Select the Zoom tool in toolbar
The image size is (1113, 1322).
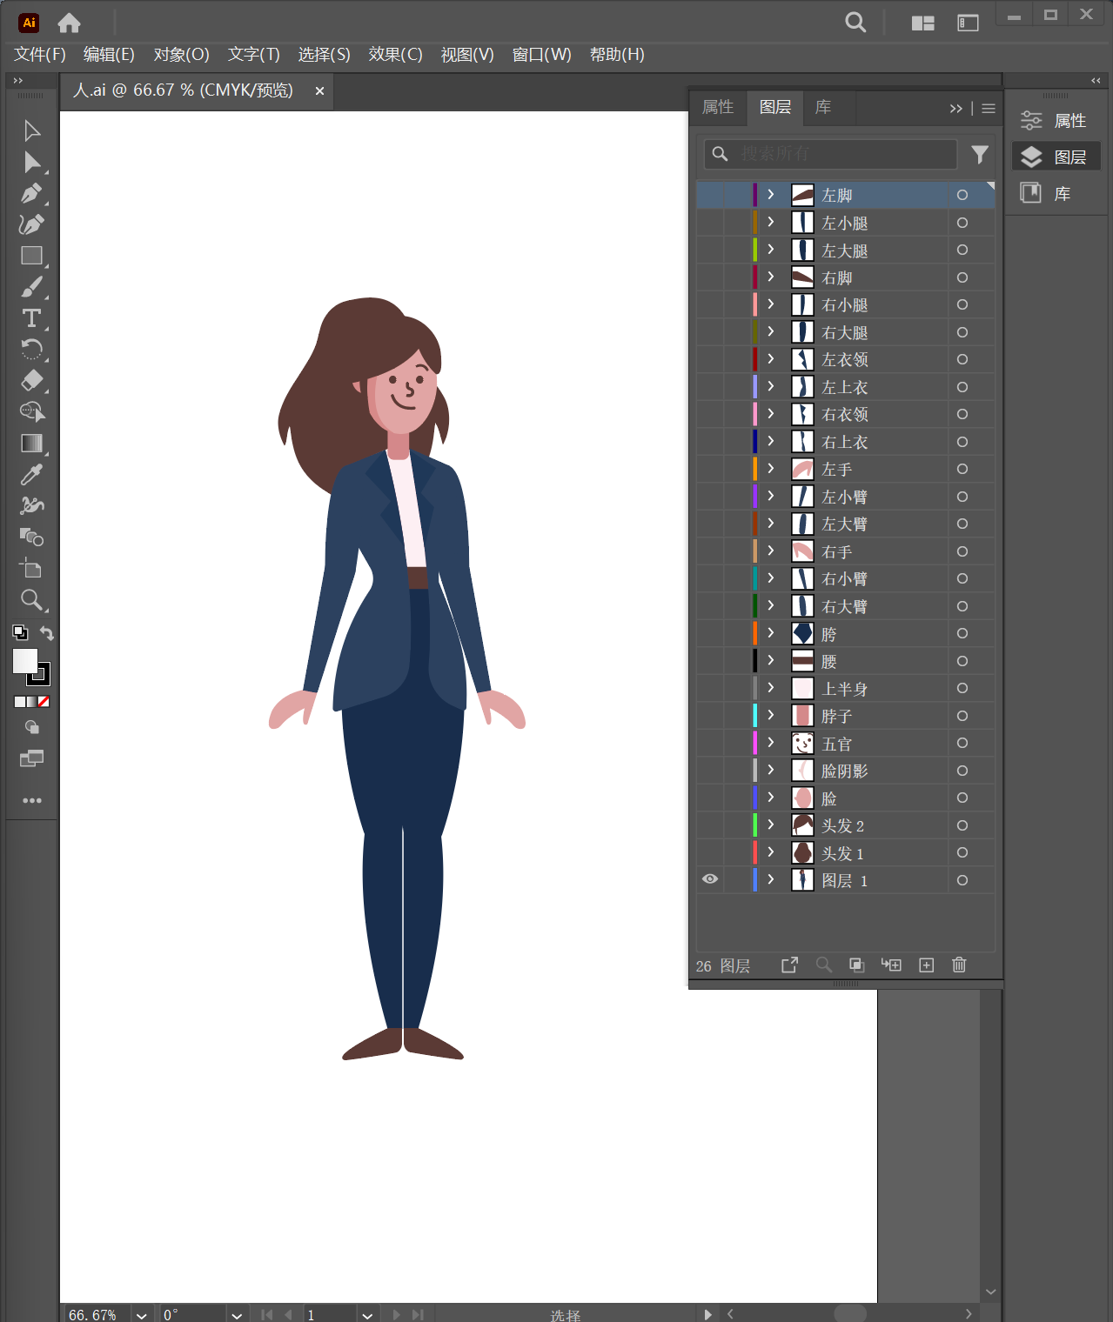pyautogui.click(x=31, y=600)
